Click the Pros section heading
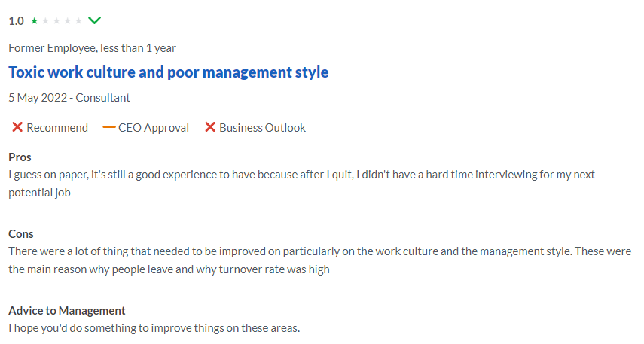 coord(20,157)
